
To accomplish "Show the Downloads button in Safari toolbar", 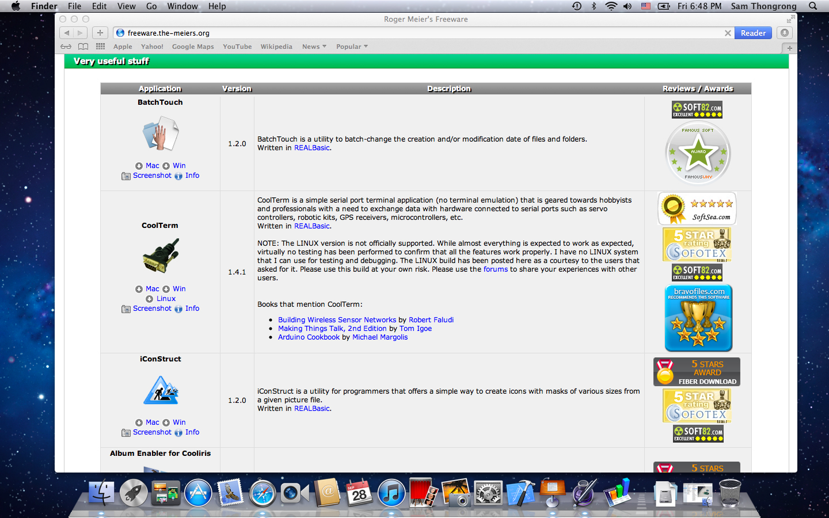I will 784,33.
